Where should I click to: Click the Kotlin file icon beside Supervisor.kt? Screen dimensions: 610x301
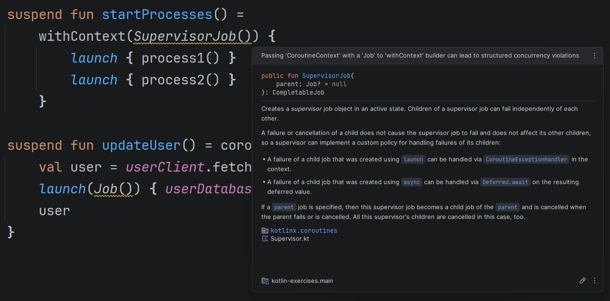pos(265,239)
